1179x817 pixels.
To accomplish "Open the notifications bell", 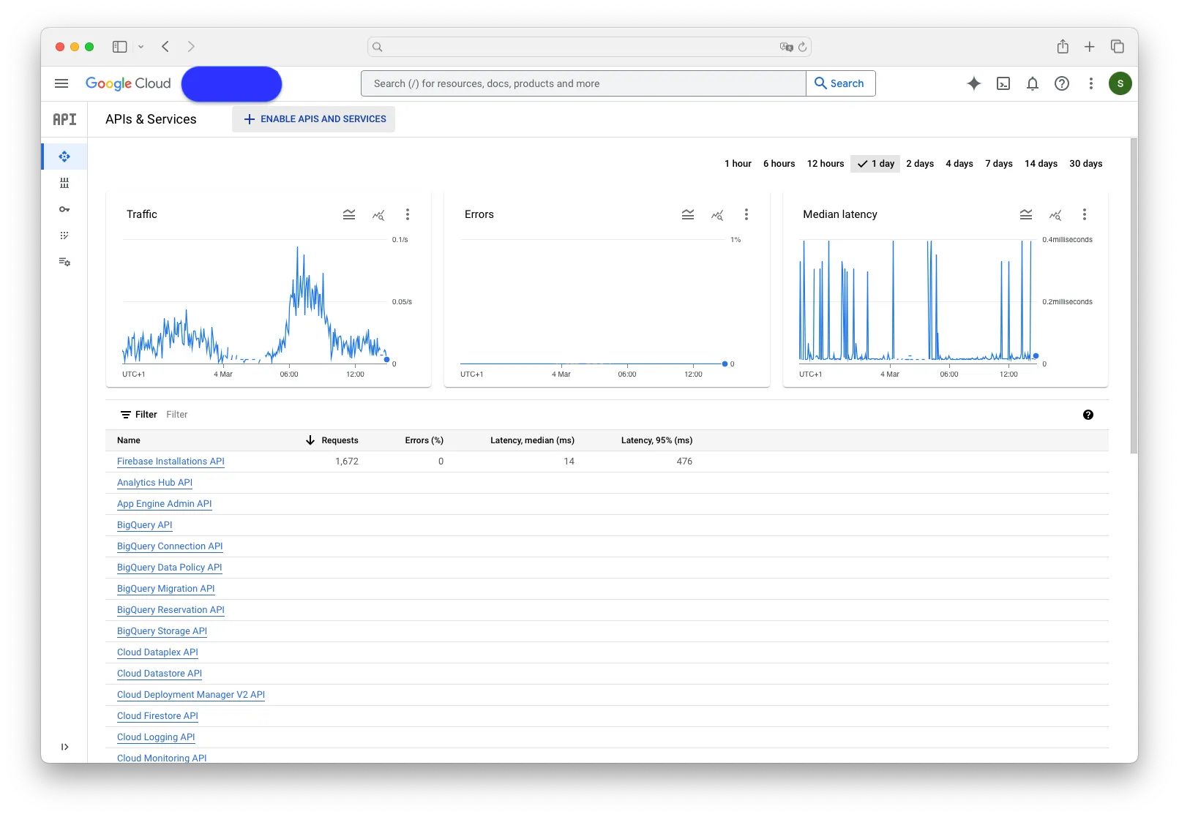I will [1033, 83].
